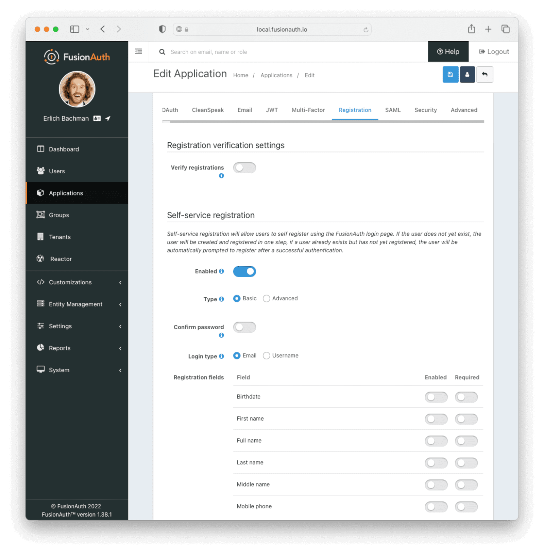Click the browser forward arrow
The width and height of the screenshot is (544, 554).
click(x=119, y=29)
